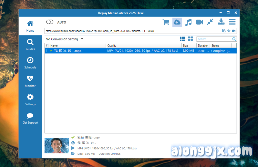The width and height of the screenshot is (258, 167).
Task: Go to the Schedule sidebar tab
Action: coord(30,63)
